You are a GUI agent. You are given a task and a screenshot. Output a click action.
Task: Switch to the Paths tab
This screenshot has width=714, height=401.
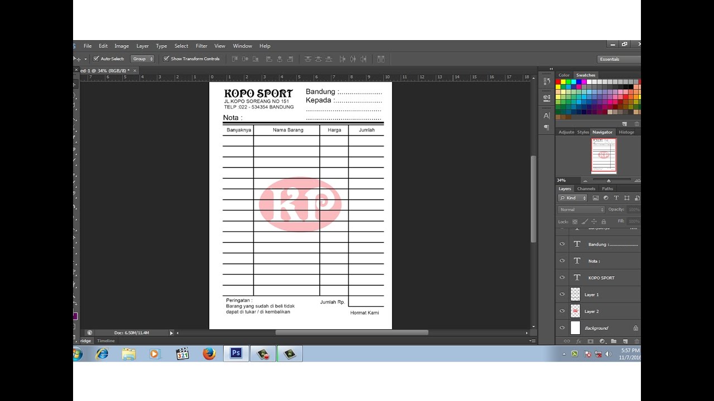[607, 189]
